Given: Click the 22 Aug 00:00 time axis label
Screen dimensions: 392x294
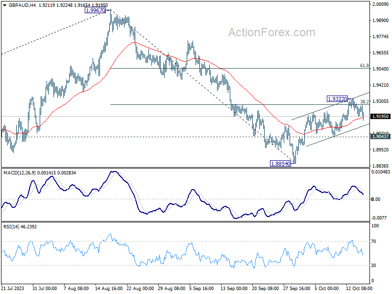Looking at the screenshot, I should click(x=140, y=288).
